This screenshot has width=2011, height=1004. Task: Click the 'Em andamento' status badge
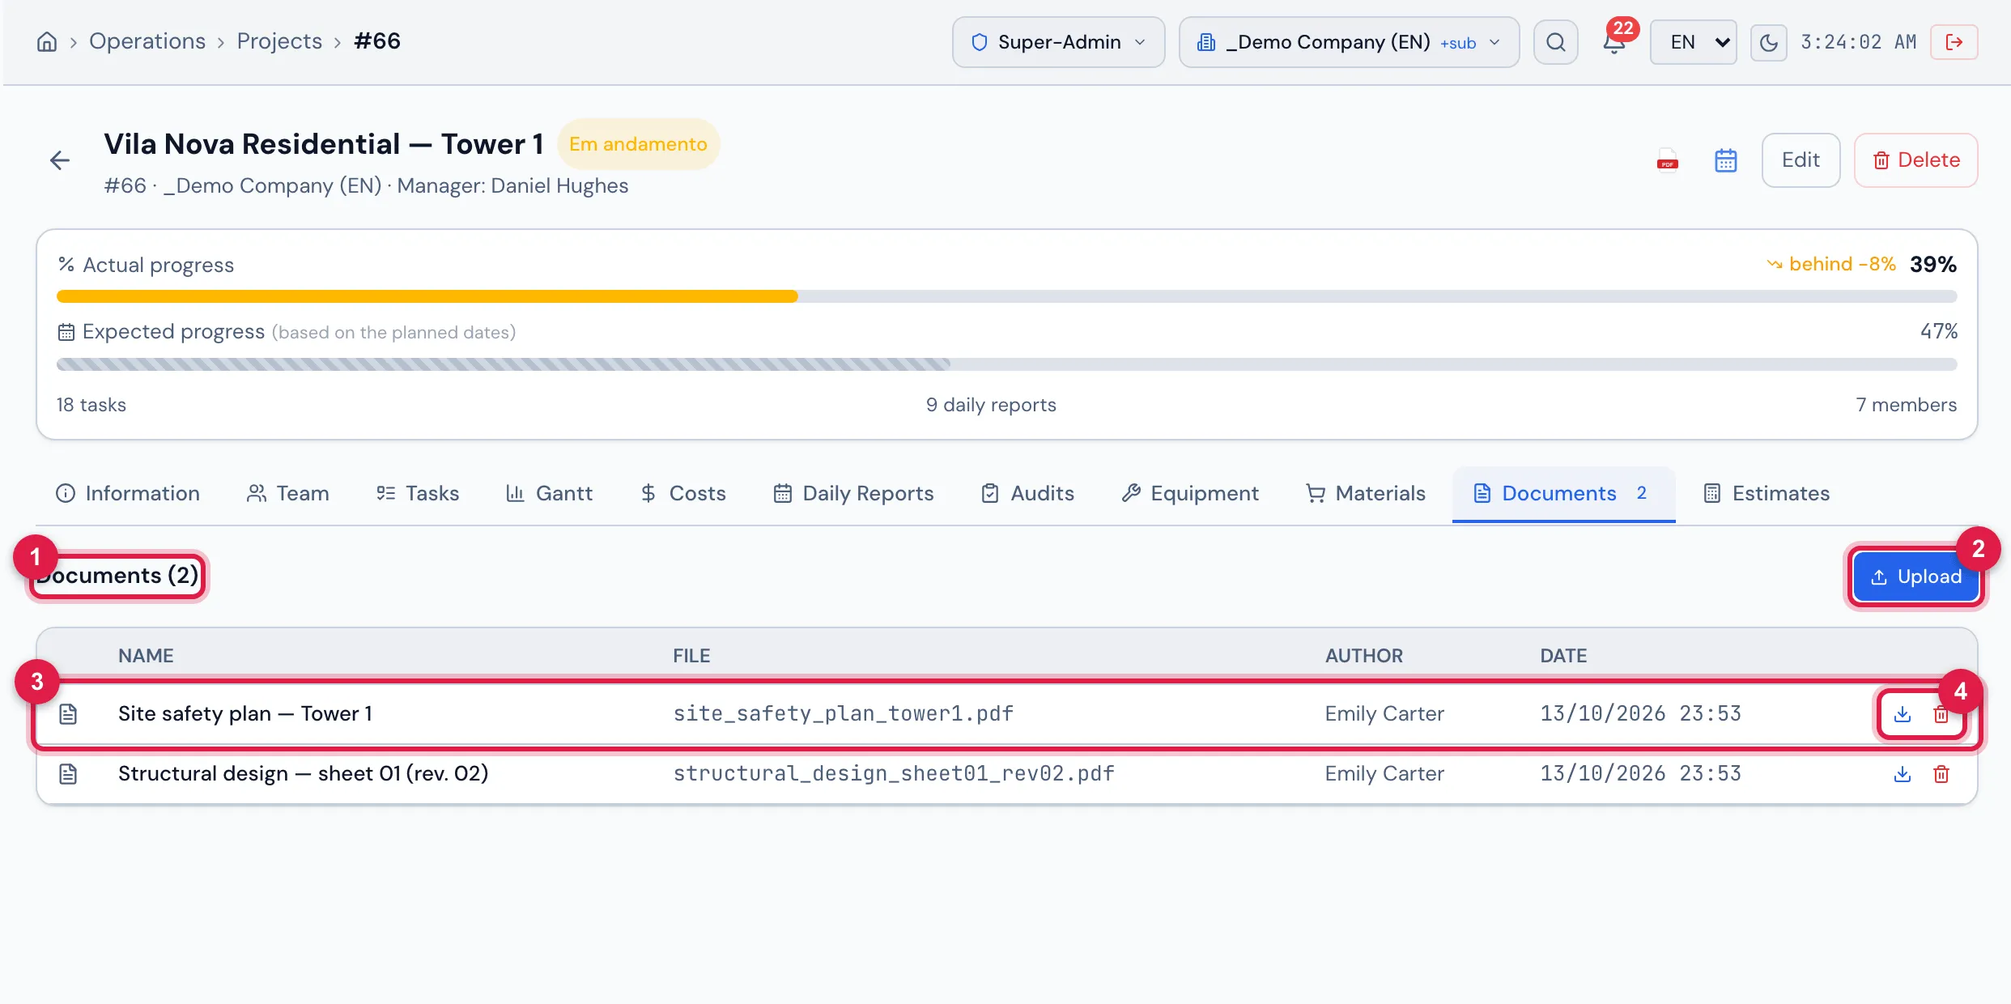pyautogui.click(x=638, y=144)
